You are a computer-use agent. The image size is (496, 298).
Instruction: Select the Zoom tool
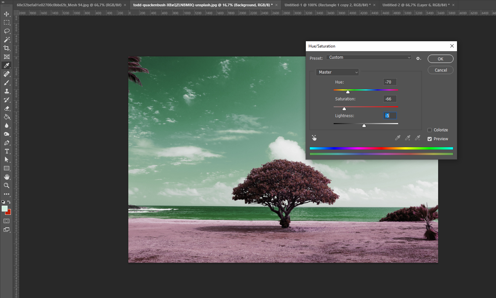pyautogui.click(x=7, y=185)
